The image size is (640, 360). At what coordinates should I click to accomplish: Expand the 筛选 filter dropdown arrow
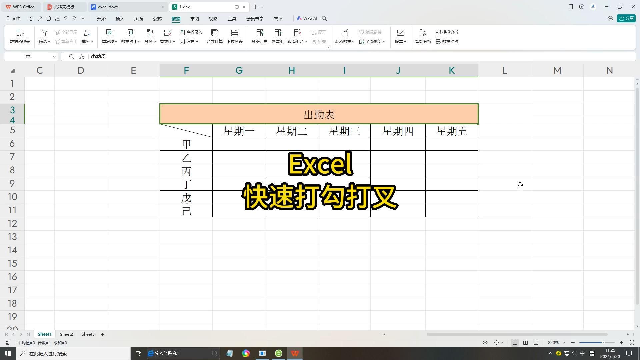[49, 42]
